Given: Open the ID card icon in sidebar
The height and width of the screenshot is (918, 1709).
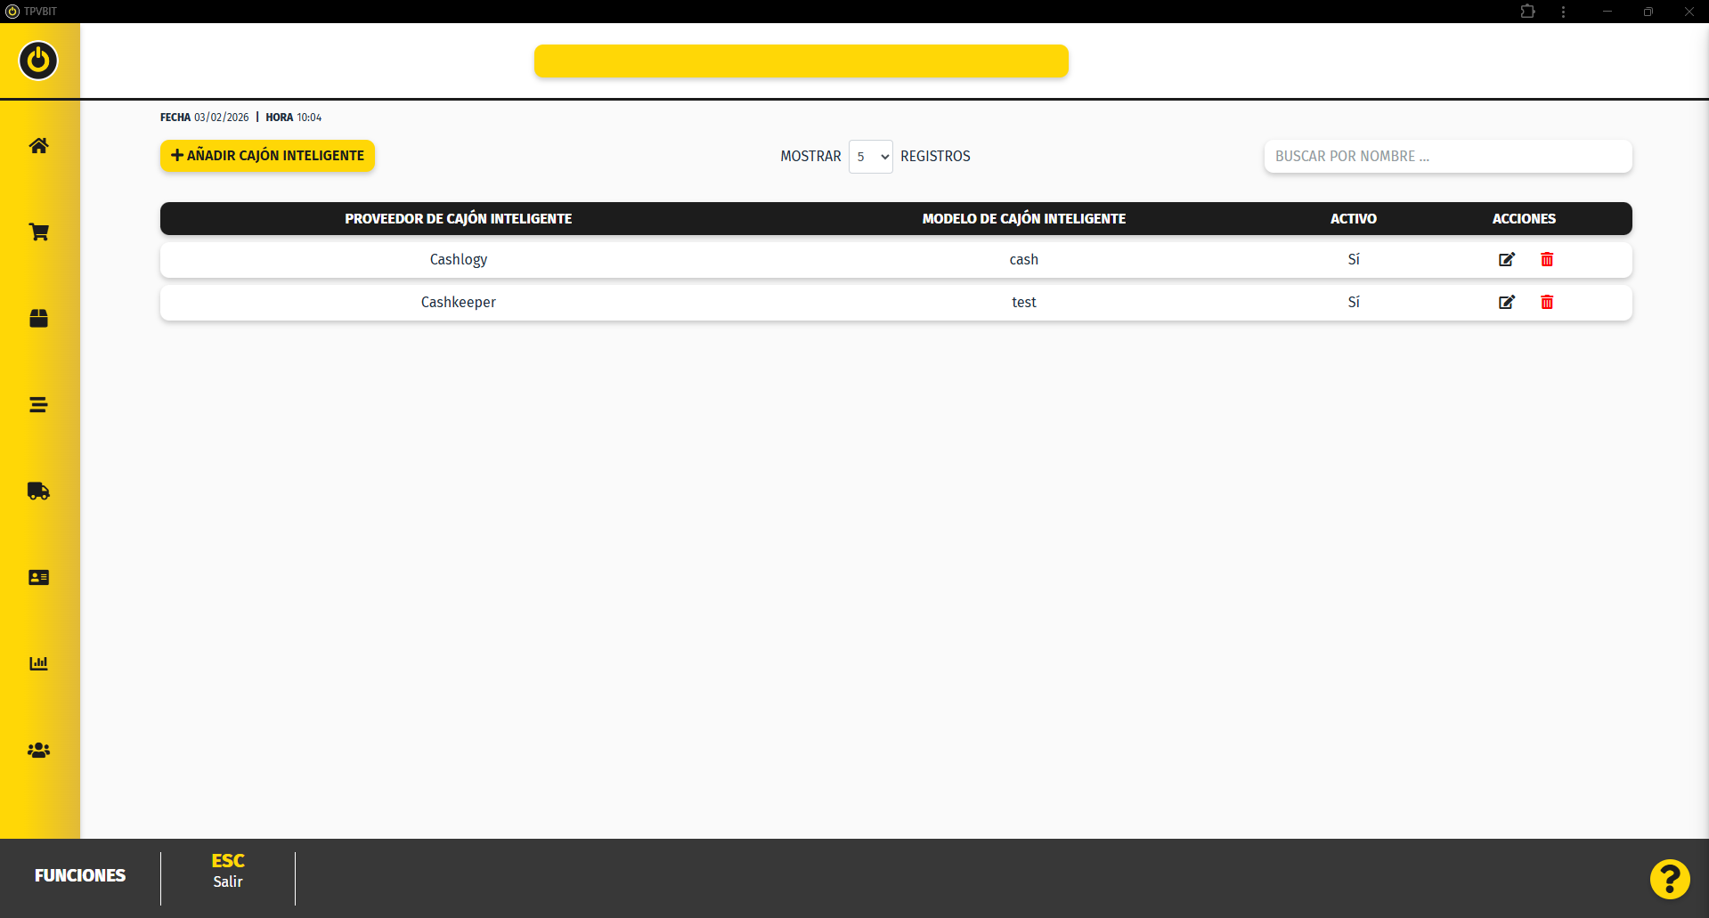Looking at the screenshot, I should (38, 578).
